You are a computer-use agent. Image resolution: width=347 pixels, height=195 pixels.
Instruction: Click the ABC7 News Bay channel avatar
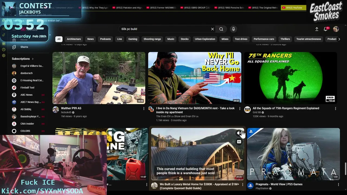pos(14,102)
